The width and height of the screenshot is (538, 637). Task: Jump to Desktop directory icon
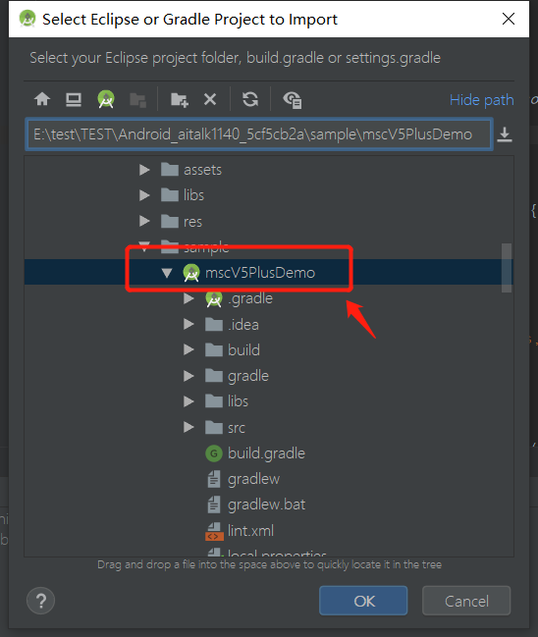tap(74, 99)
